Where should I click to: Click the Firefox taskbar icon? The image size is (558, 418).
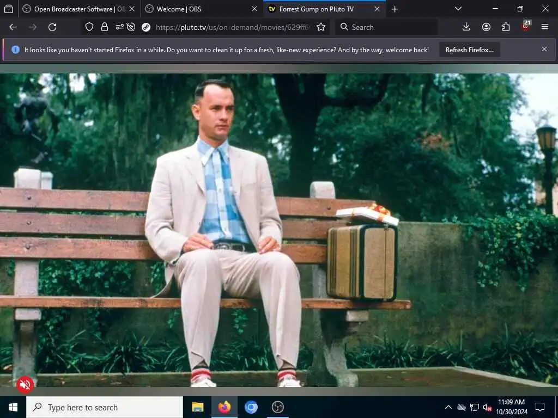pyautogui.click(x=224, y=407)
